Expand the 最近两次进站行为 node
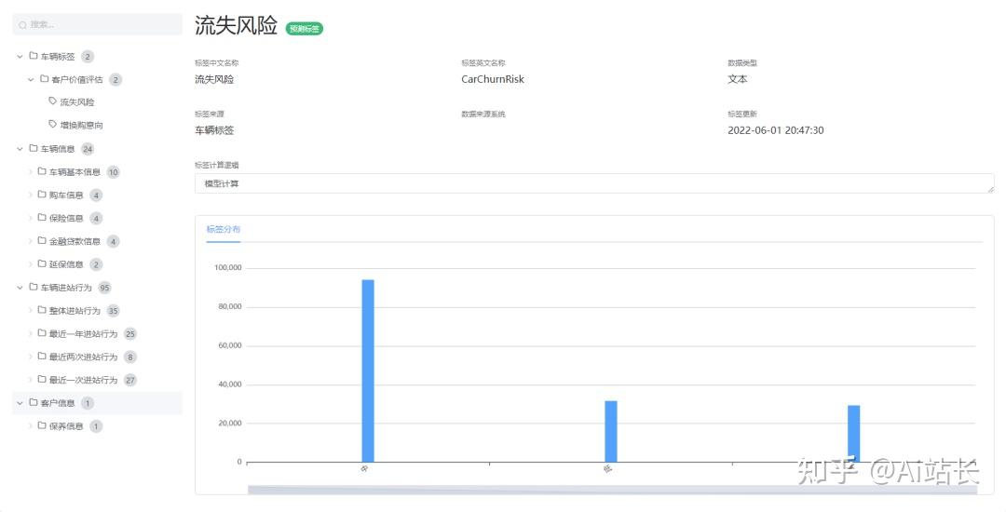Image resolution: width=1006 pixels, height=512 pixels. (30, 357)
